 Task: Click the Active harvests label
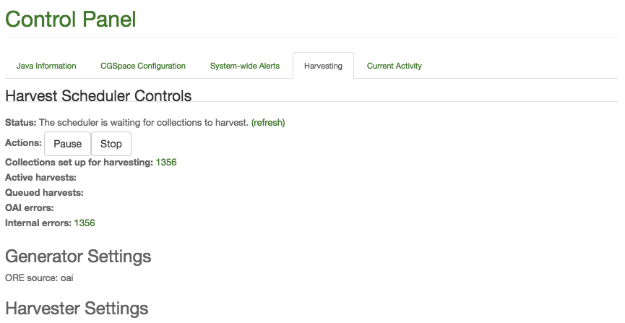pos(40,178)
